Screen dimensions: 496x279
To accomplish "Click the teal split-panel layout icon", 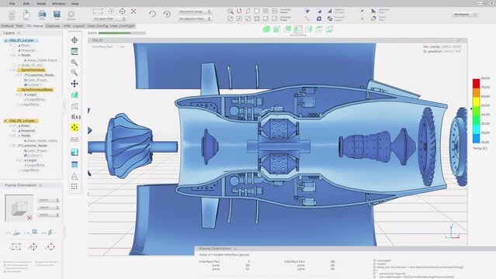I will (75, 152).
